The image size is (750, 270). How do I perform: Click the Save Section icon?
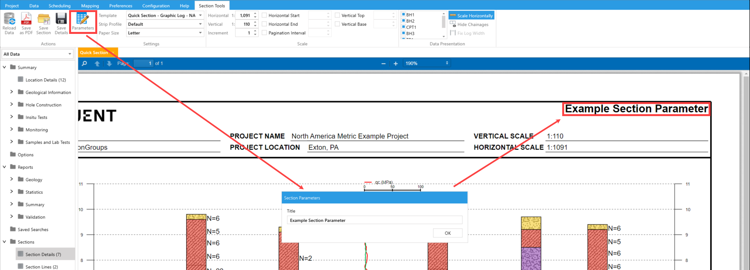click(44, 19)
